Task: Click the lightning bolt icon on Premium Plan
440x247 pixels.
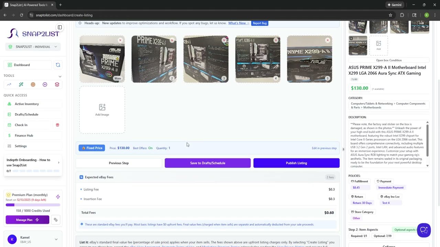Action: tap(58, 197)
